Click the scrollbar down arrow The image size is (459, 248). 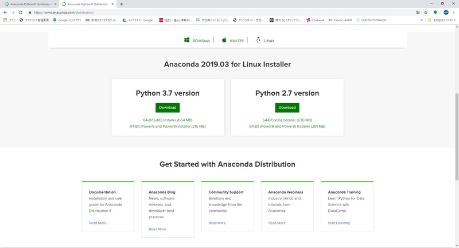[x=457, y=246]
